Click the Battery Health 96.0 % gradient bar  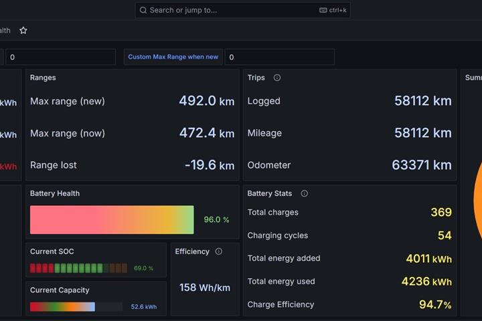(112, 219)
